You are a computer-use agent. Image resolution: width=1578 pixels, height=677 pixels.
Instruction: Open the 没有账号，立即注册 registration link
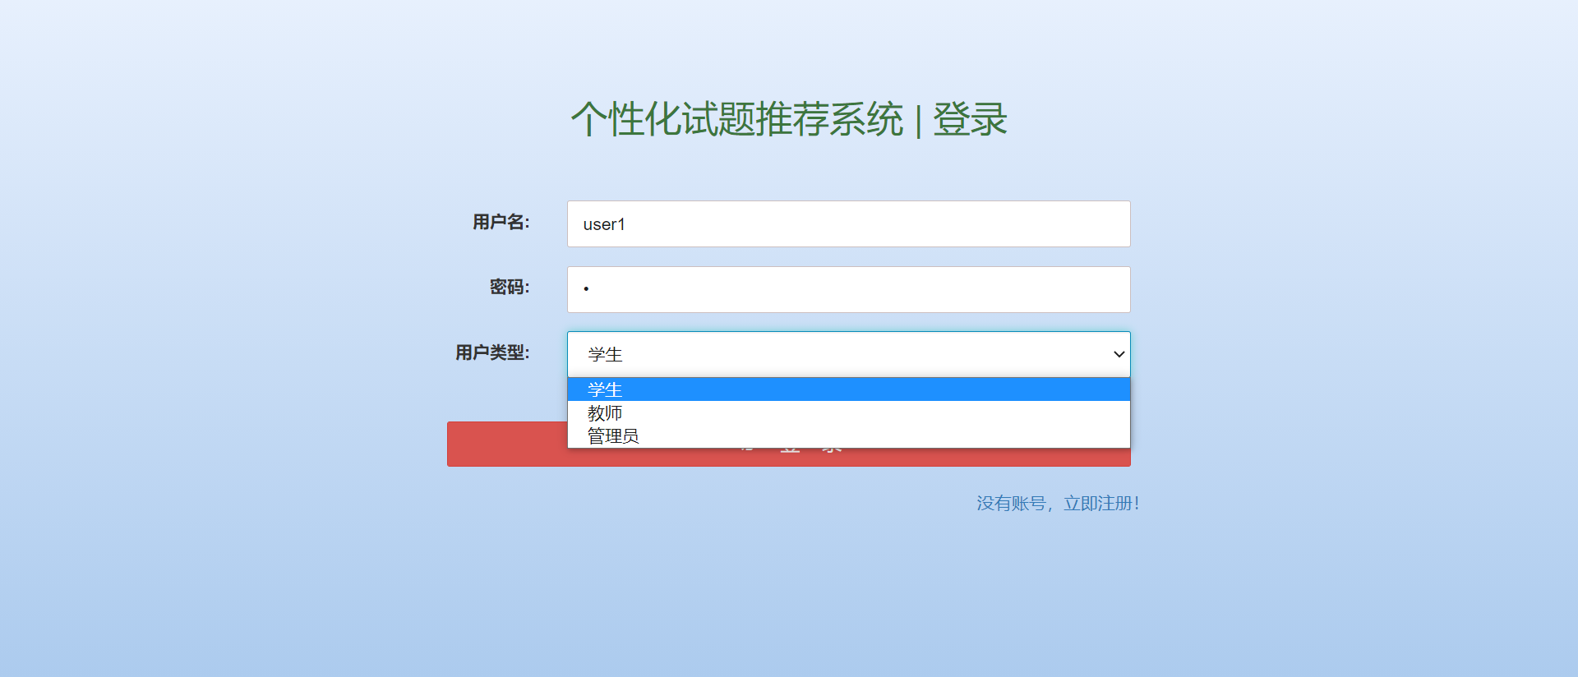point(1058,504)
